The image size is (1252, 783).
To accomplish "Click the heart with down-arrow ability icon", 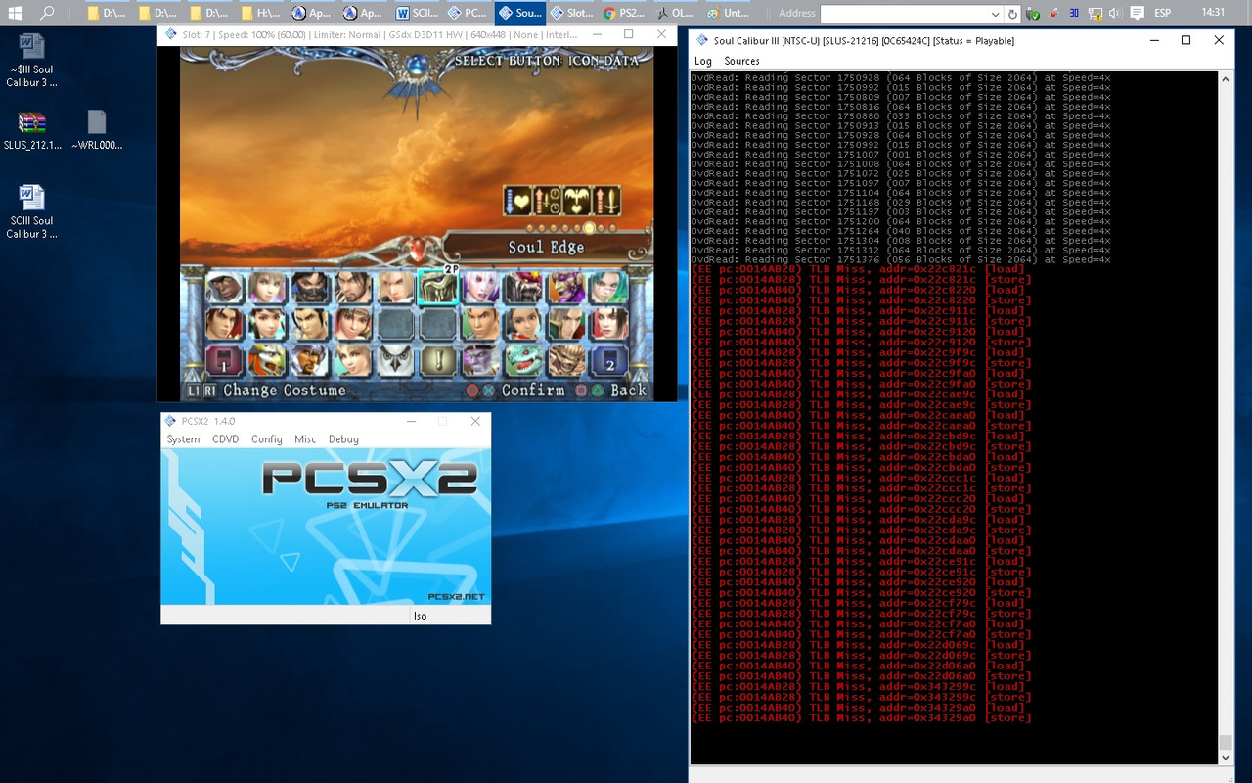I will point(517,201).
